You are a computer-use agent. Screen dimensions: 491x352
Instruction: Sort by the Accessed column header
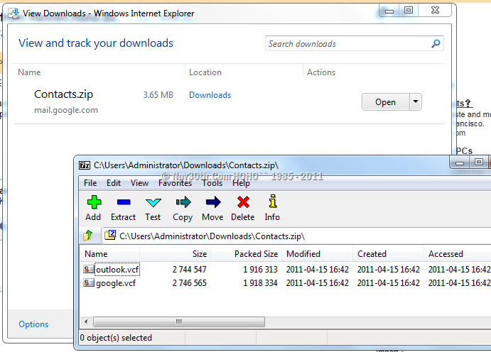point(458,254)
